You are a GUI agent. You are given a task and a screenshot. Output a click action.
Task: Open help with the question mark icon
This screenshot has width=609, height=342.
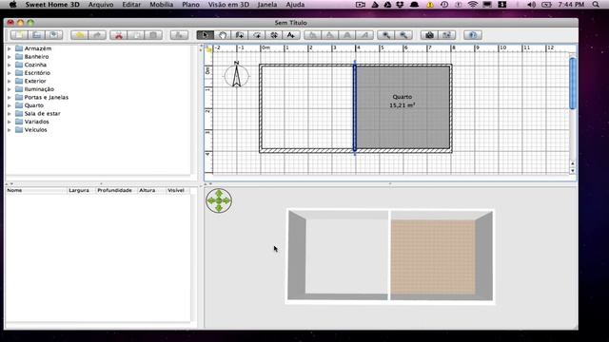[473, 35]
